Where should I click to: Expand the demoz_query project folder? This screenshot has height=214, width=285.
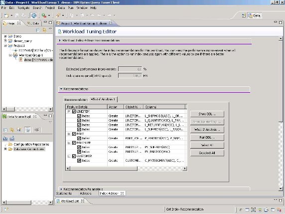coord(5,41)
